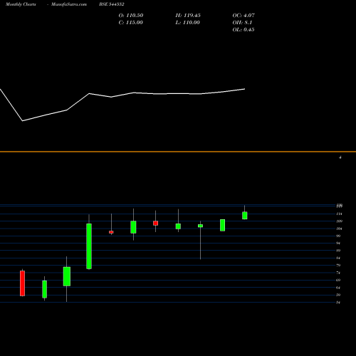
Task: Click the 79 price axis label
Action: click(338, 266)
